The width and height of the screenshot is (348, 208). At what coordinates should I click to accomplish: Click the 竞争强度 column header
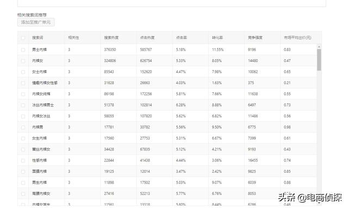(x=255, y=37)
